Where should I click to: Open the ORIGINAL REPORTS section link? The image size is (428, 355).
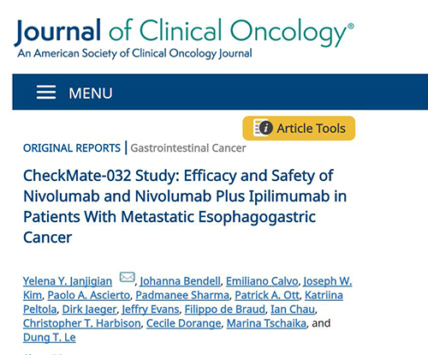tap(72, 148)
